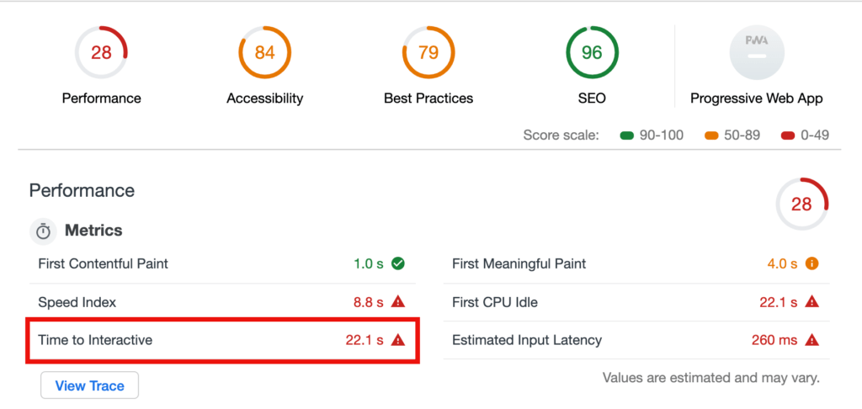Click the Accessibility score gauge showing 84
This screenshot has height=409, width=862.
pyautogui.click(x=264, y=52)
